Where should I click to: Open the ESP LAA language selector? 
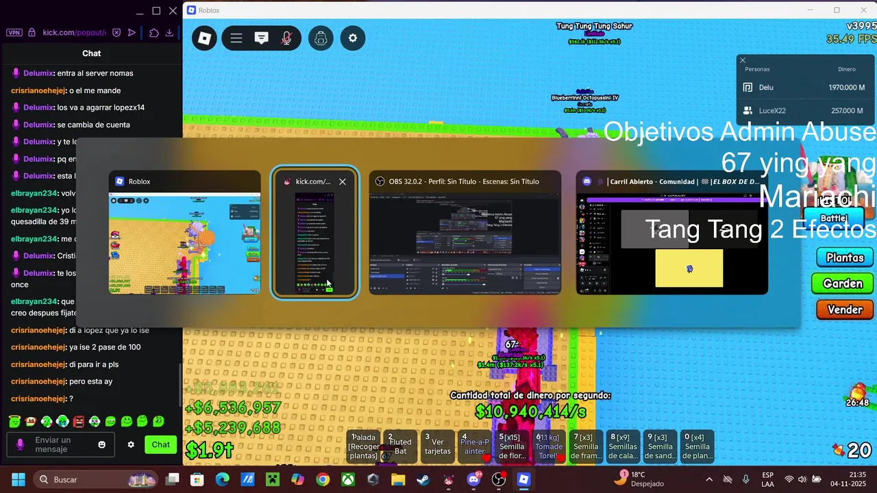tap(768, 479)
